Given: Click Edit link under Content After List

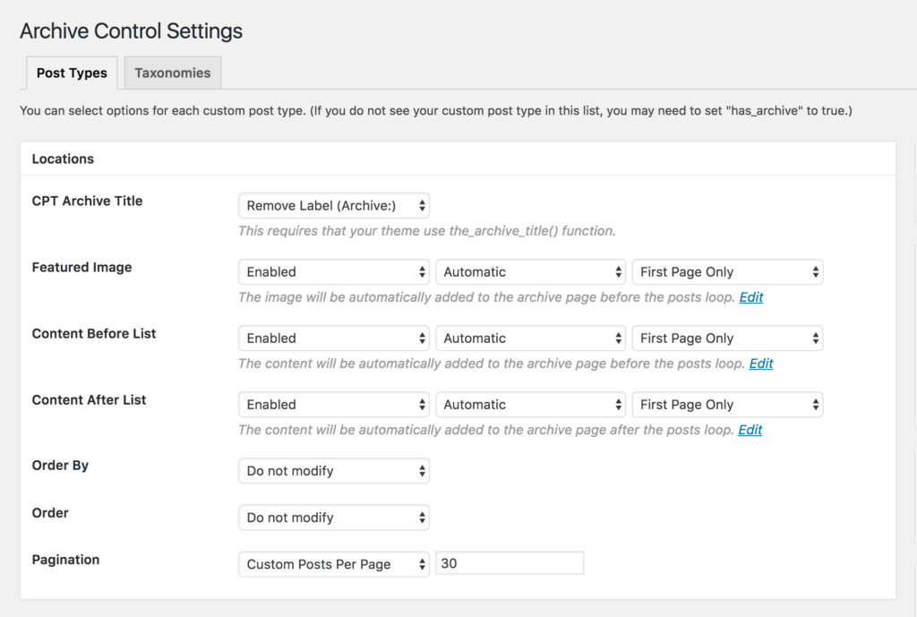Looking at the screenshot, I should tap(750, 430).
